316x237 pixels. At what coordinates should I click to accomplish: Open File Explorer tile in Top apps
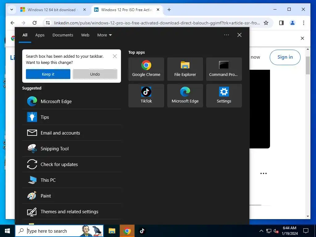(185, 69)
